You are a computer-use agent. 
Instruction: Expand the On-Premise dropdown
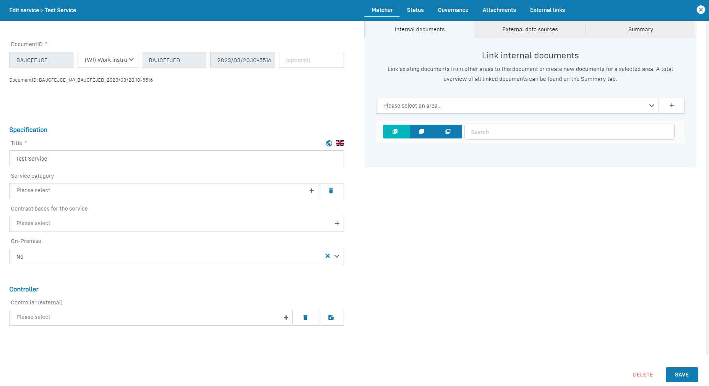point(337,256)
